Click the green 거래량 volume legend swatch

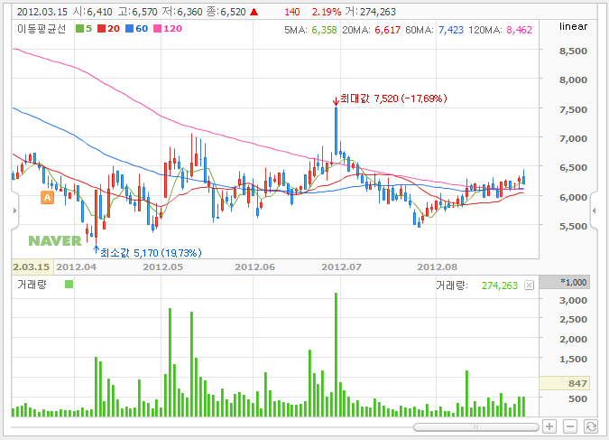tap(69, 285)
